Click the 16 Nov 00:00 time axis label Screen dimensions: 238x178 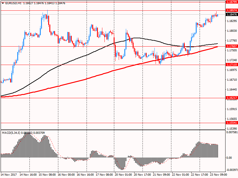coord(66,174)
